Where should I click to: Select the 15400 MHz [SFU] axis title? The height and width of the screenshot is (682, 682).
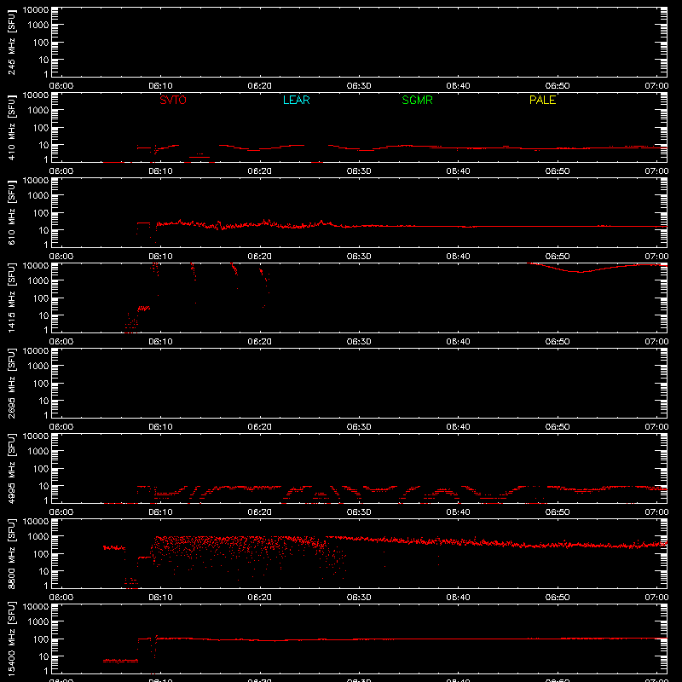[x=11, y=639]
